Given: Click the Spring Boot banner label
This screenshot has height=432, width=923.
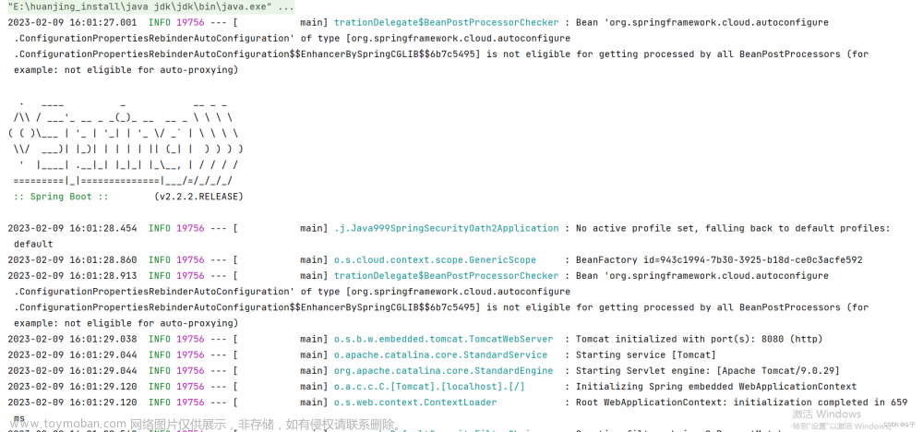Looking at the screenshot, I should [x=61, y=197].
